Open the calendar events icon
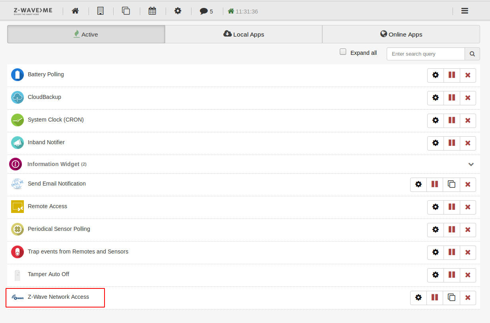The height and width of the screenshot is (323, 490). click(x=152, y=11)
